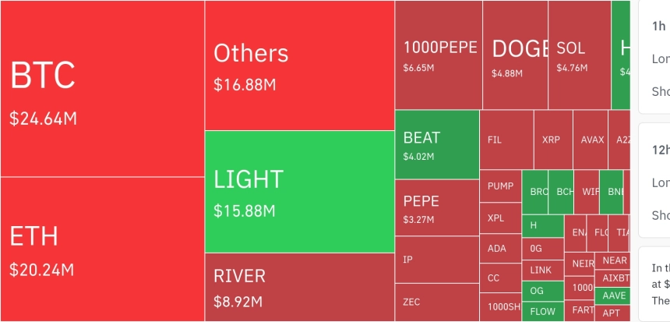Open the Others $16.88M block
Viewport: 670px width, 322px height.
point(300,65)
